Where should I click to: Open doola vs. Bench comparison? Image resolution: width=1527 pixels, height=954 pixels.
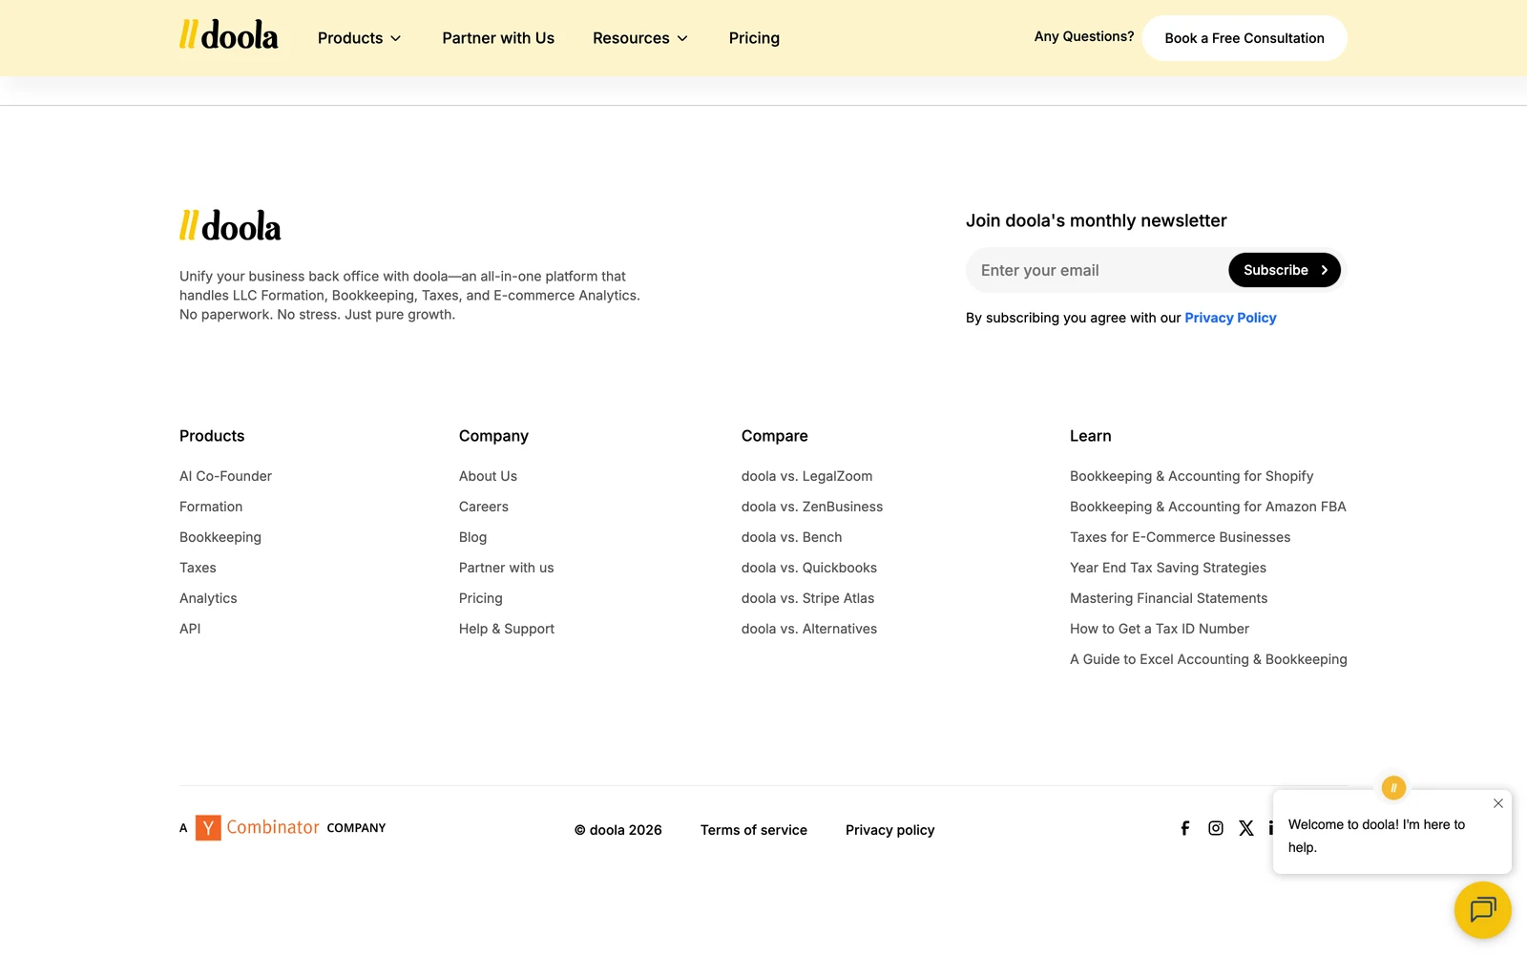point(791,537)
